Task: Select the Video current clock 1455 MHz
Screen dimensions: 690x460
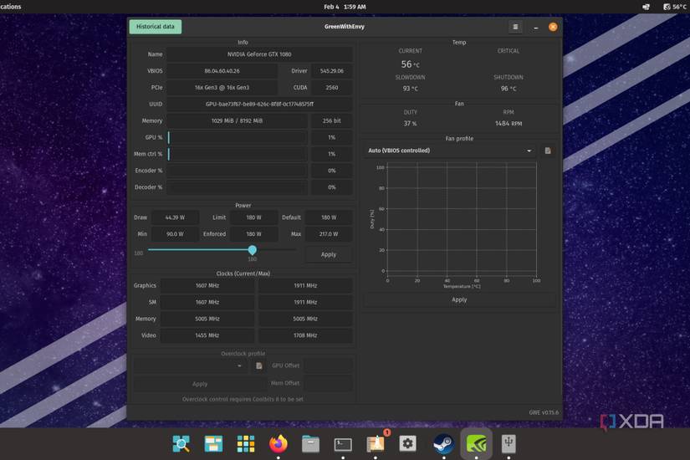Action: 207,335
